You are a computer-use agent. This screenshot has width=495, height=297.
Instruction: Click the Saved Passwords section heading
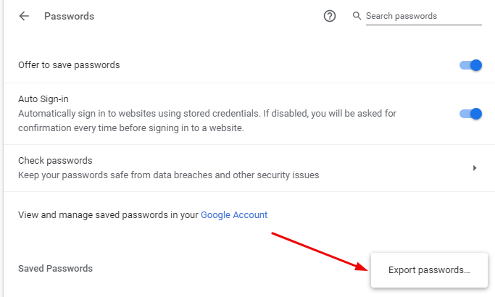click(x=55, y=268)
